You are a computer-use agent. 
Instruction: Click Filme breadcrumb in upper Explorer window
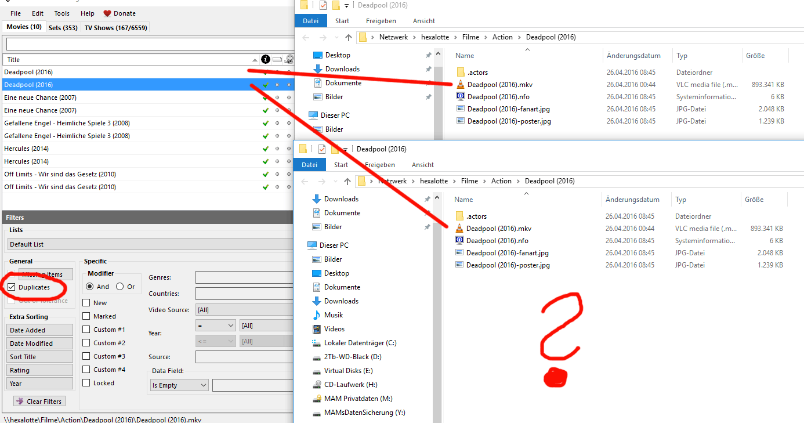pos(470,37)
